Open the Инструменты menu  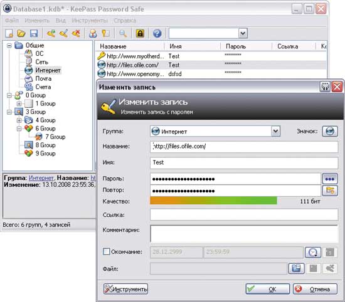click(90, 21)
